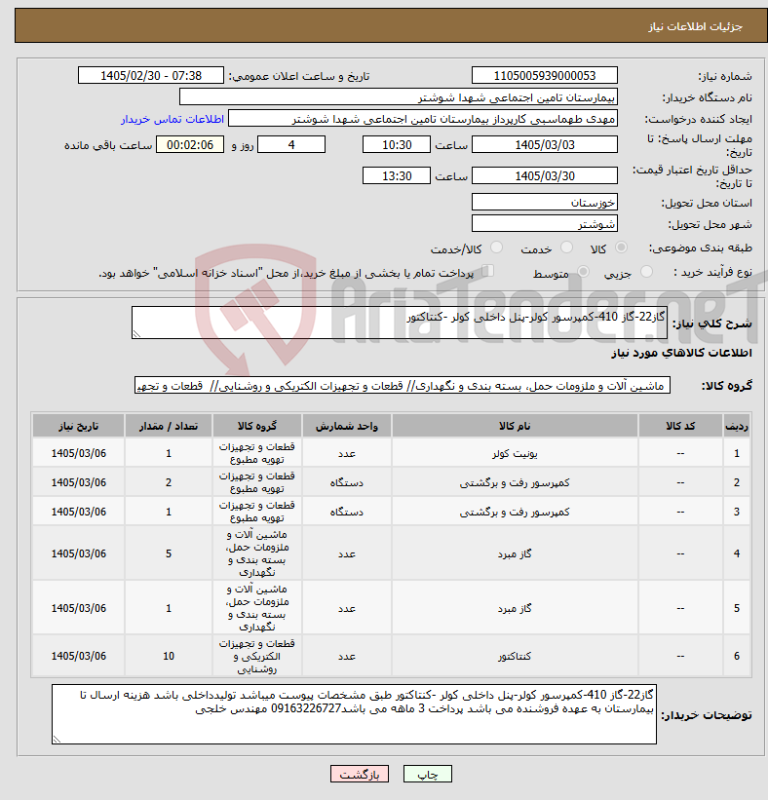Click the شرح کلی نیاز description textarea
Image resolution: width=768 pixels, height=800 pixels.
399,323
